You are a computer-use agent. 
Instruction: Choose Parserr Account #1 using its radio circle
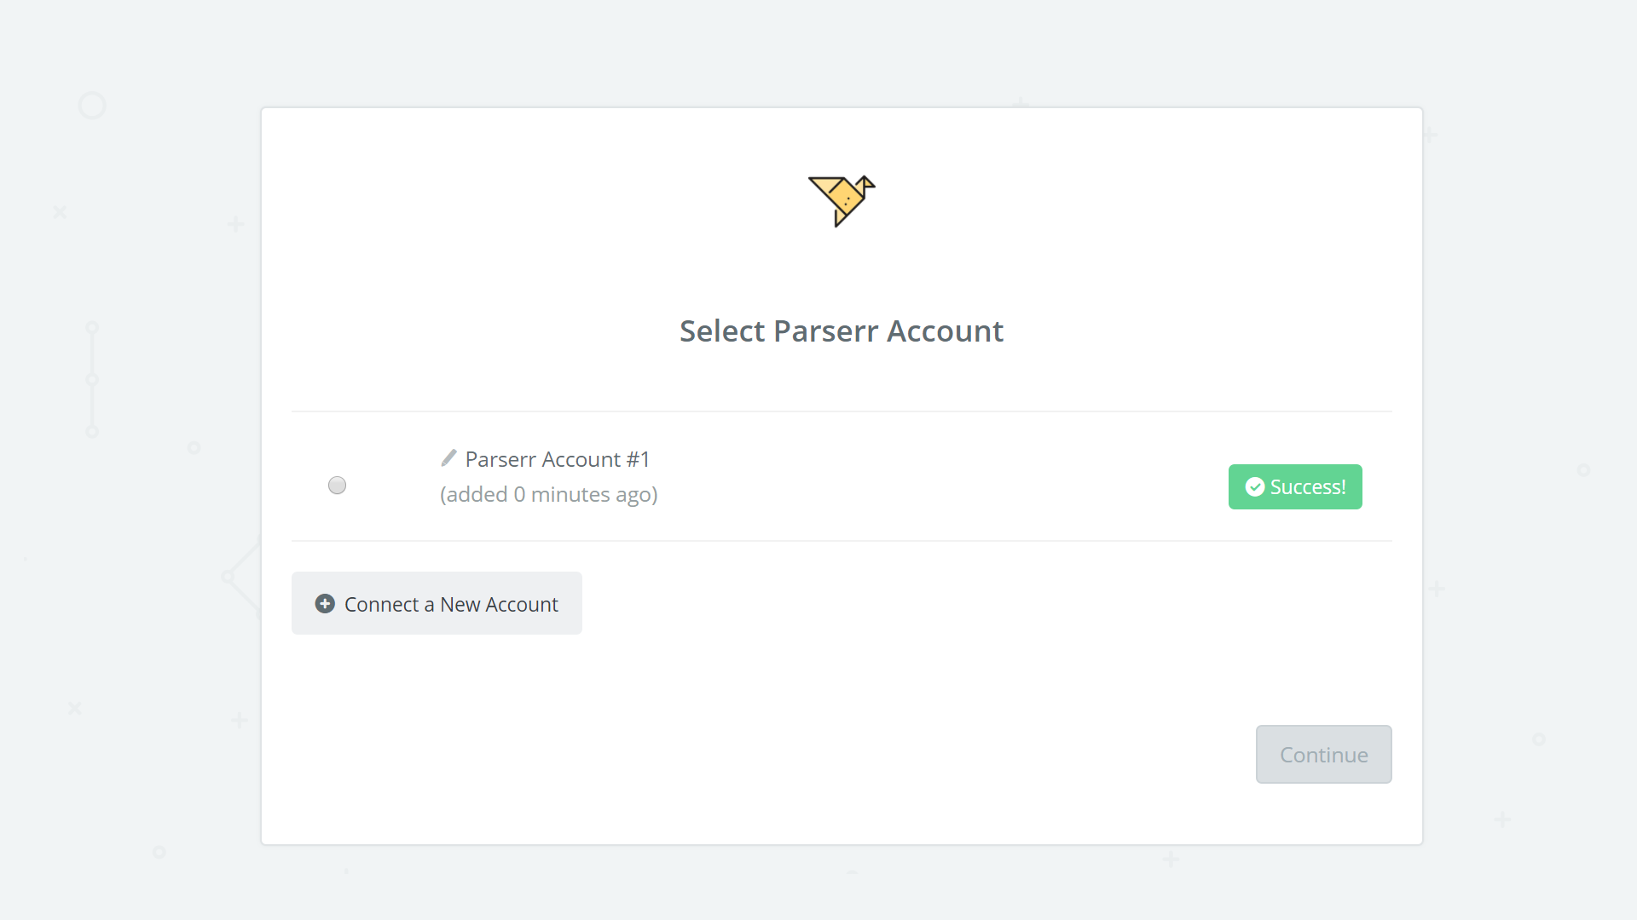click(x=338, y=486)
